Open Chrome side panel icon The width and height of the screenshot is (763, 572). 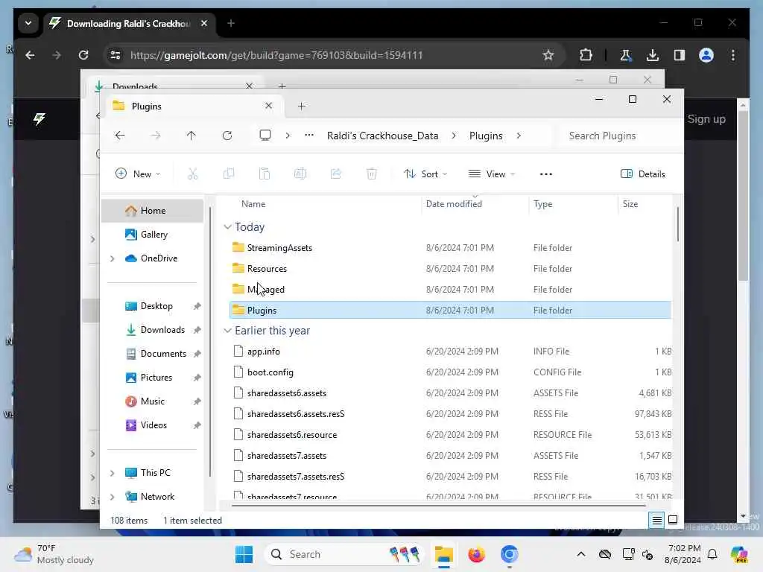coord(680,55)
